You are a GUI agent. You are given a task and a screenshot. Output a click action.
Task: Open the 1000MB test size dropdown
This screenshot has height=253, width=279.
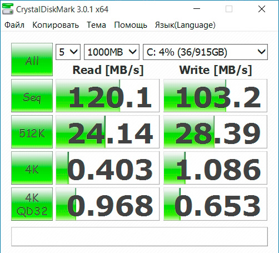112,52
